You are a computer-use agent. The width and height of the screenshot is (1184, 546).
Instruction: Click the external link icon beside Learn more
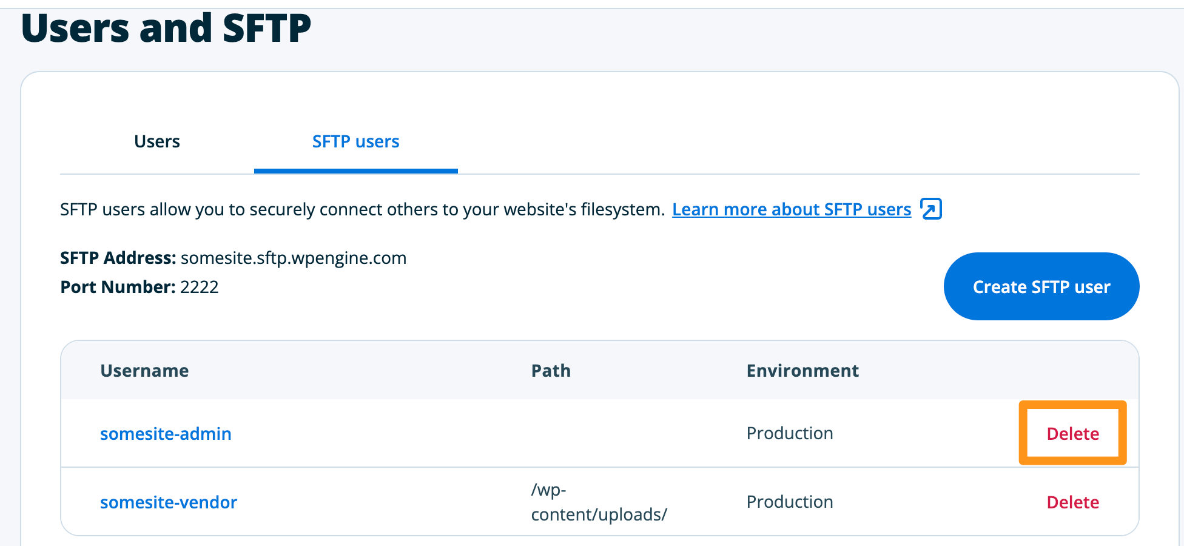pos(930,209)
